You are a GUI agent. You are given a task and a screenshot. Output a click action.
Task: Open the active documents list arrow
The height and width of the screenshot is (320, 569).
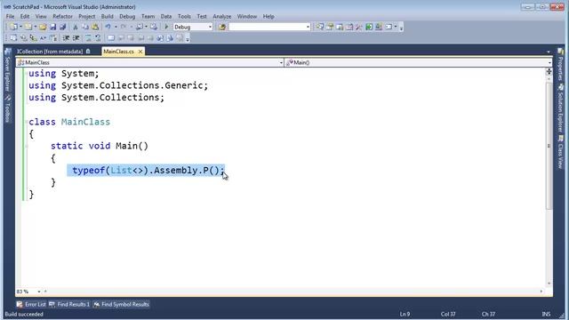(549, 52)
